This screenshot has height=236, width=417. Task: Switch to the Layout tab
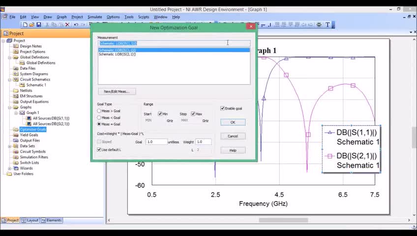coord(30,220)
